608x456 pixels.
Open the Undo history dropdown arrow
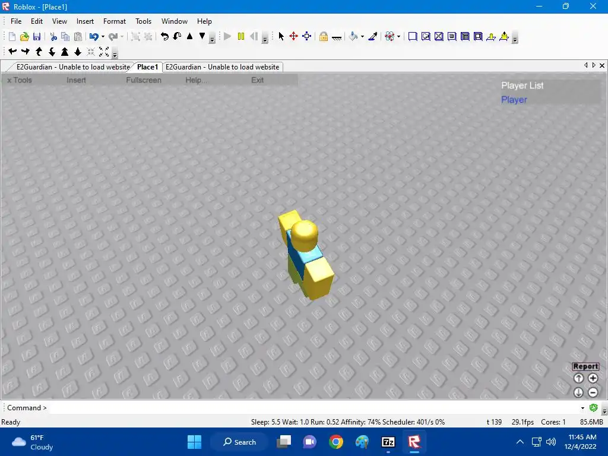(103, 37)
